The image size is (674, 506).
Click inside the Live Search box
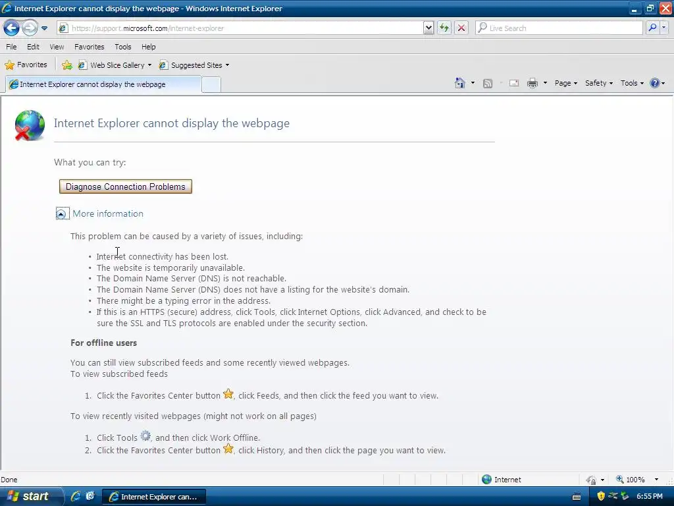point(559,28)
